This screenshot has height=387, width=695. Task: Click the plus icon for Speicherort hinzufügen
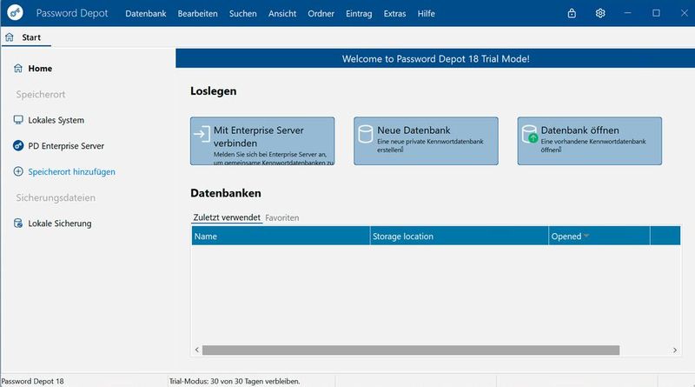pos(18,171)
